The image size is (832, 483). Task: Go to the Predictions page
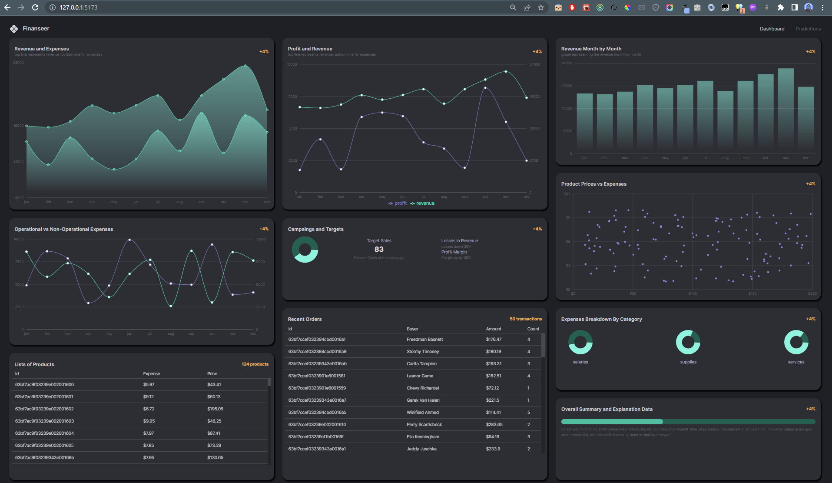click(808, 29)
